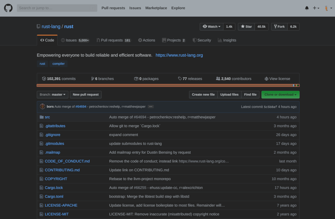View the 6 branches list
Image resolution: width=335 pixels, height=219 pixels.
[x=102, y=79]
